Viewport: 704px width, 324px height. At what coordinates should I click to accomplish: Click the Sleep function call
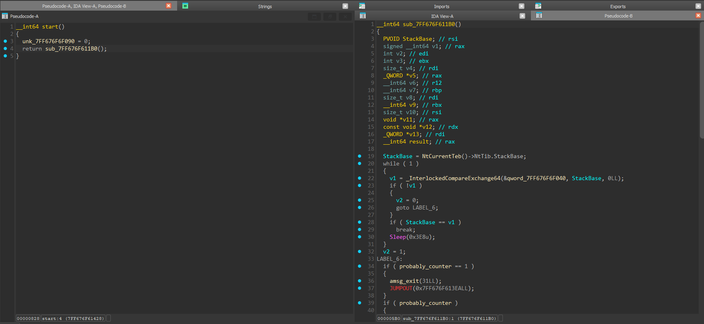tap(398, 237)
